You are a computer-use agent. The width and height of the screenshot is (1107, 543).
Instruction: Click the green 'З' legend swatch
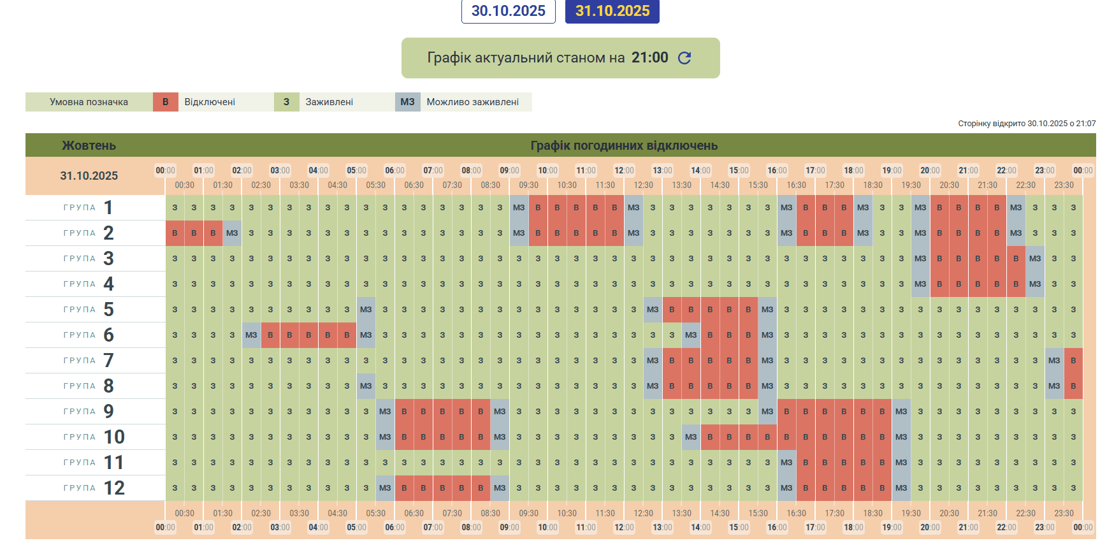coord(286,102)
